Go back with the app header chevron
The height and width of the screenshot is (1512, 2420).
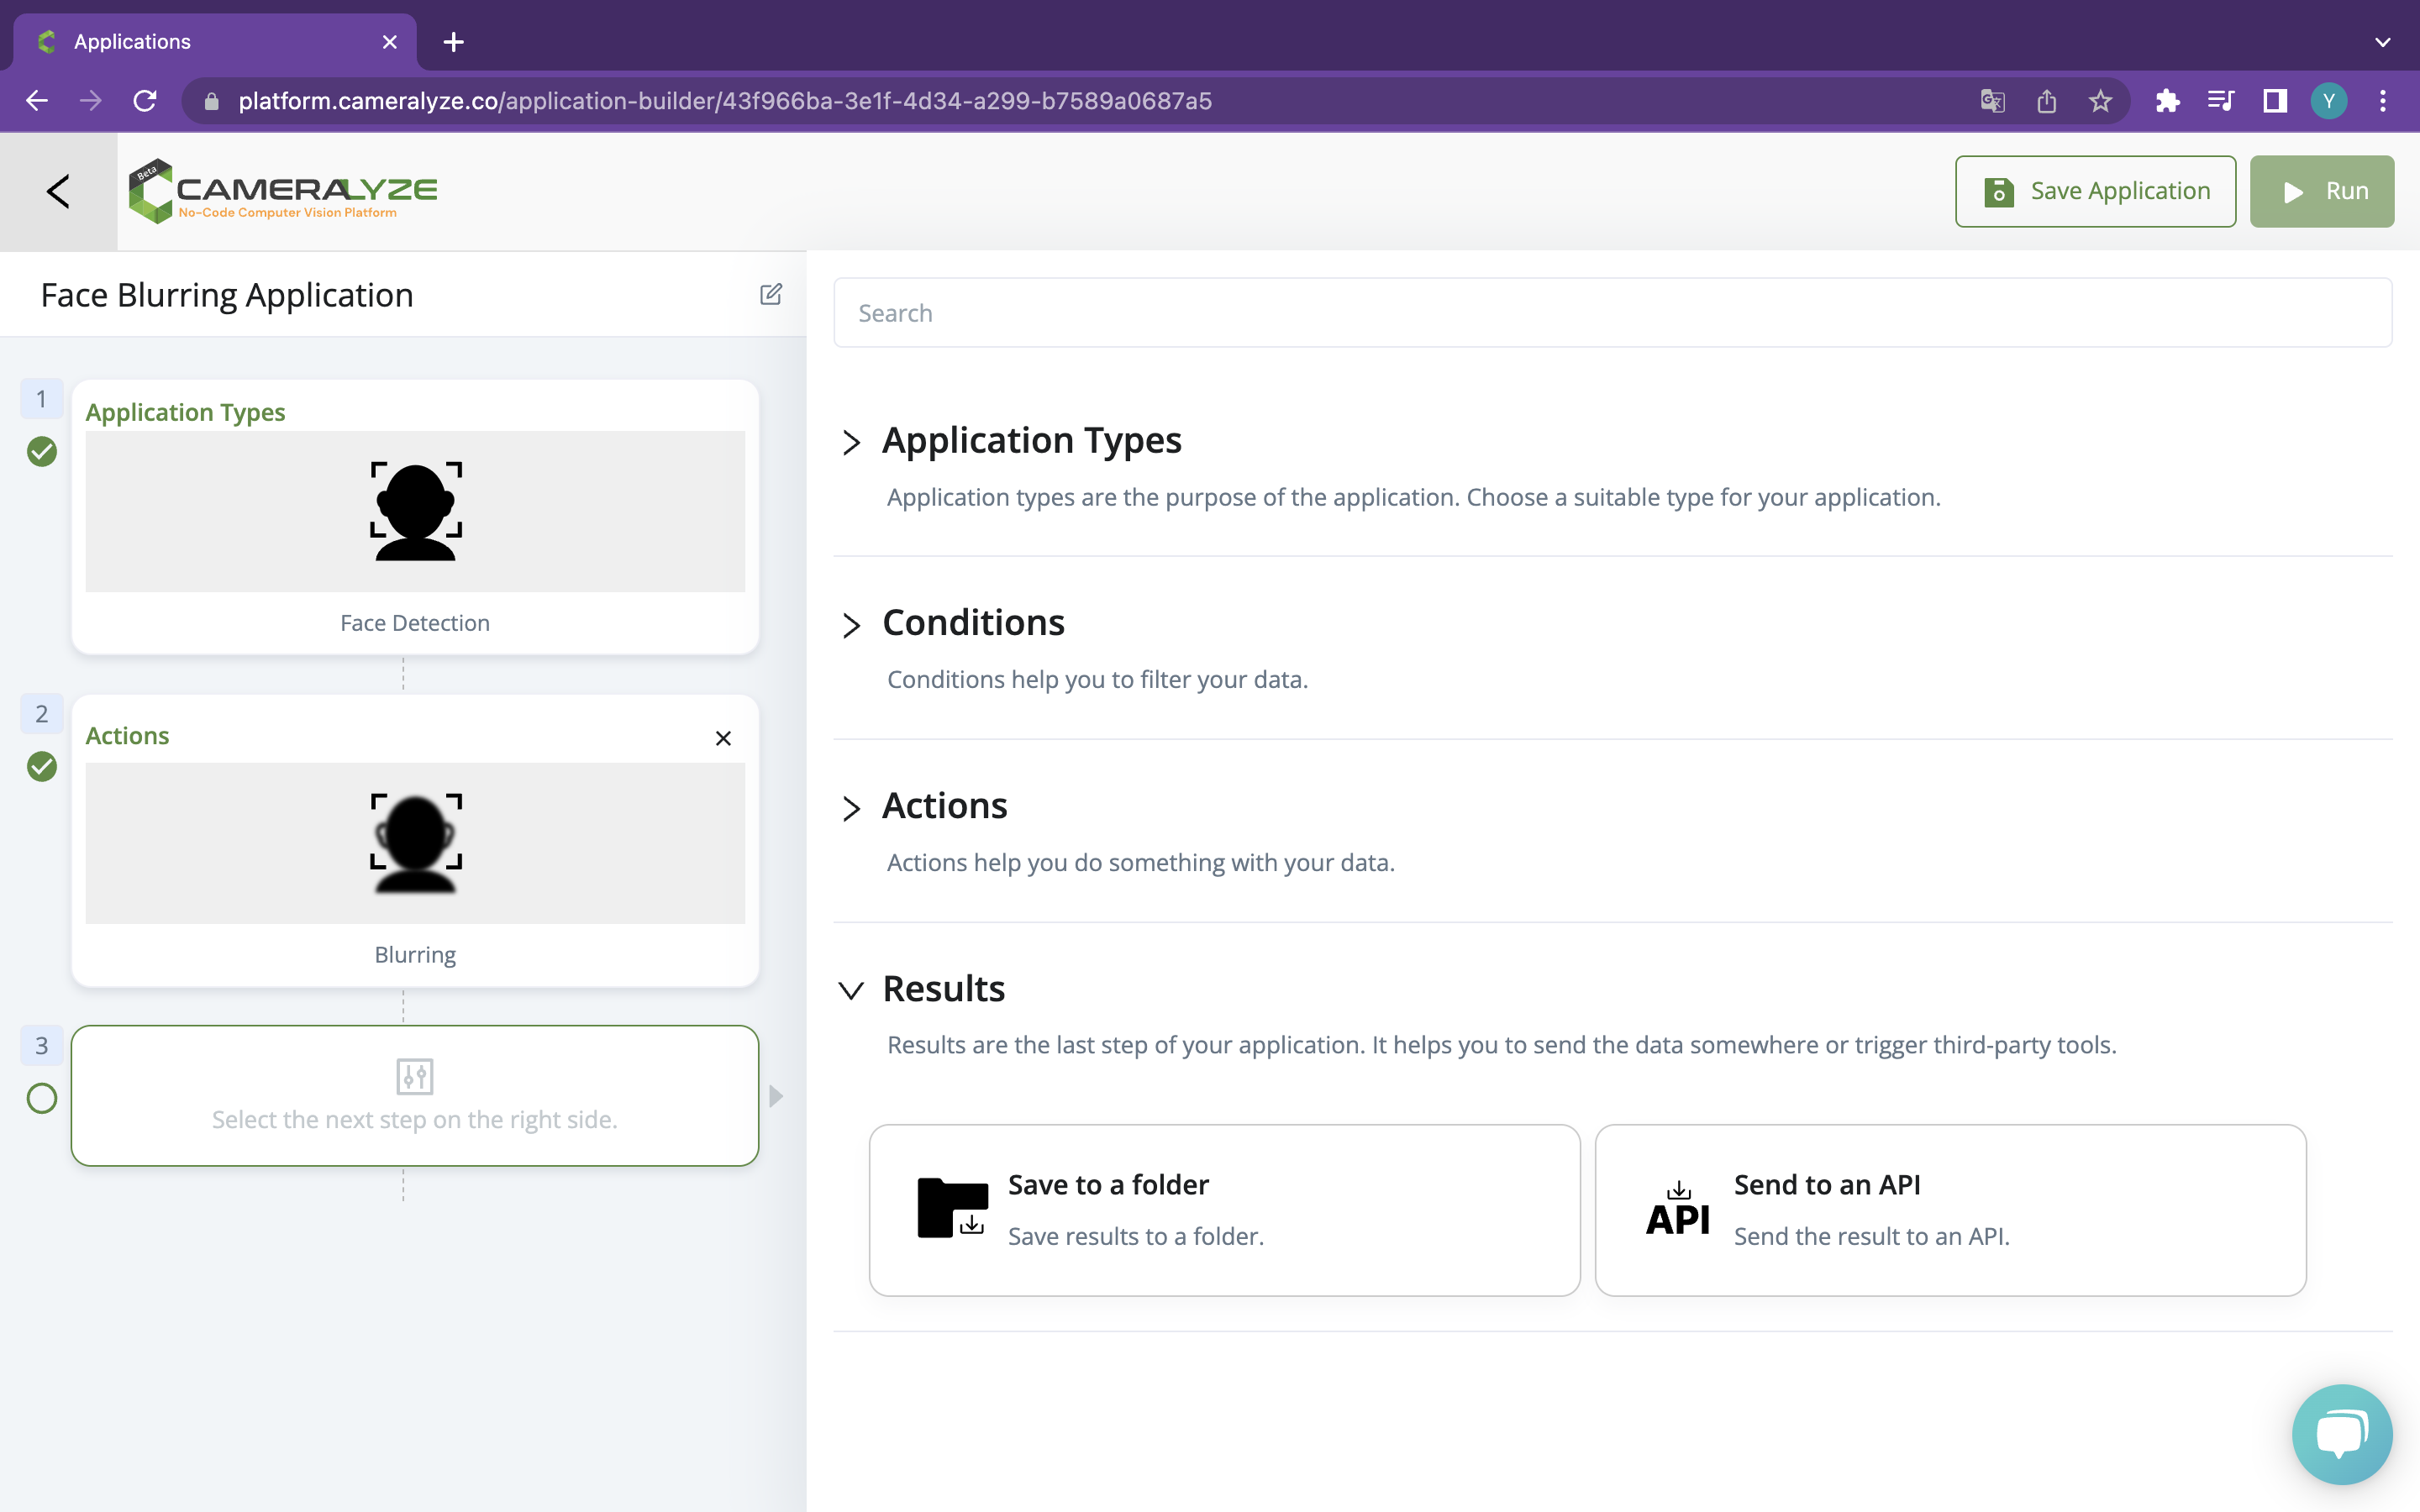pyautogui.click(x=58, y=191)
